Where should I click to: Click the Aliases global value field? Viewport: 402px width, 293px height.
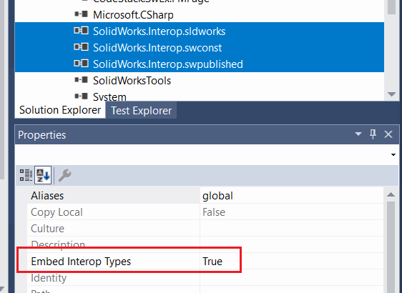(292, 196)
